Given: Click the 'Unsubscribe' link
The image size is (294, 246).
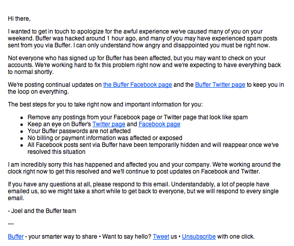Looking at the screenshot, I should (x=199, y=237).
